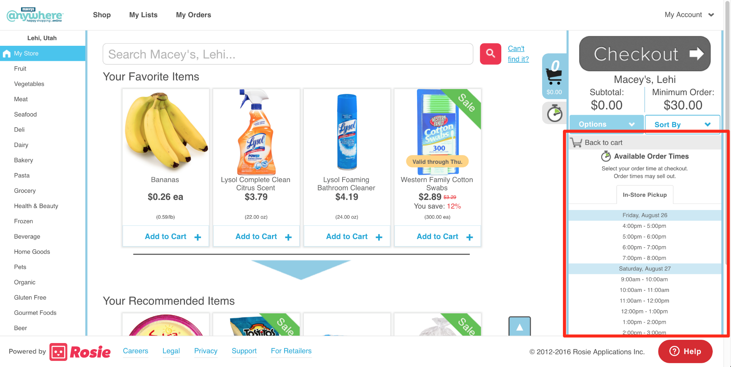Click the scroll-to-top arrow button
Image resolution: width=731 pixels, height=367 pixels.
coord(519,326)
